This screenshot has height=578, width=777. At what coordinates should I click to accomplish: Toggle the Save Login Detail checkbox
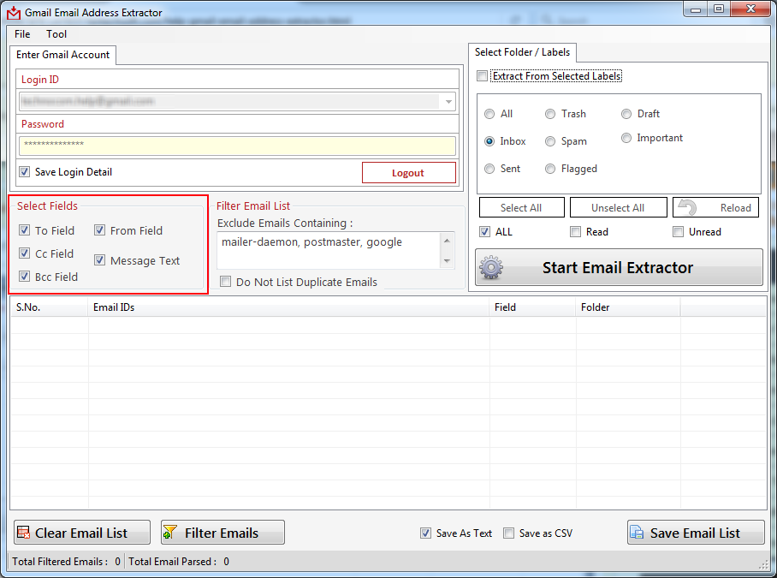[x=24, y=172]
